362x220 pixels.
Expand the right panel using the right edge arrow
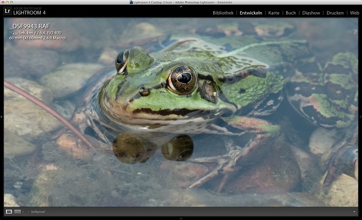pyautogui.click(x=360, y=117)
